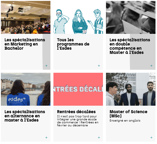
Task: Click the pink Rentrées Décalées banner
Action: pyautogui.click(x=78, y=89)
